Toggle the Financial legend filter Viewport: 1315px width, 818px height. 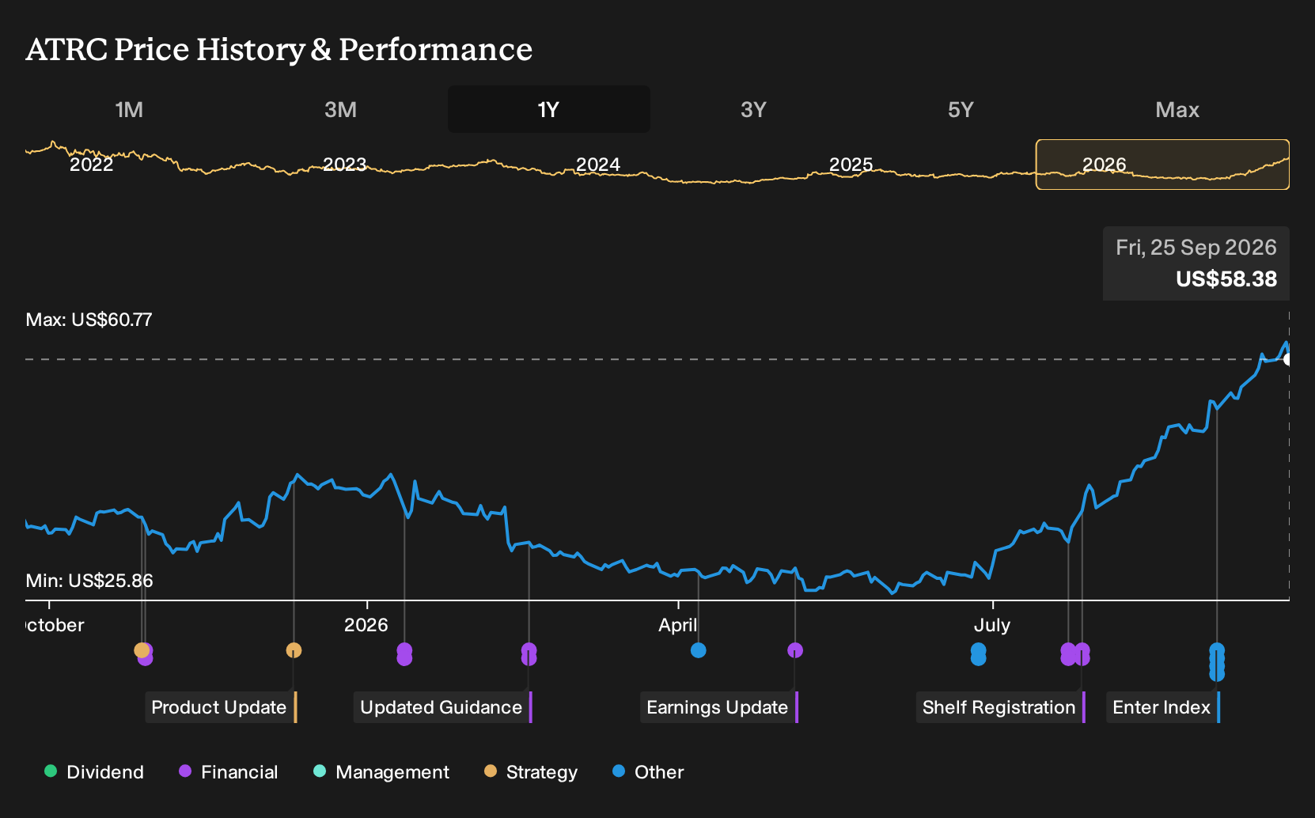[x=229, y=772]
